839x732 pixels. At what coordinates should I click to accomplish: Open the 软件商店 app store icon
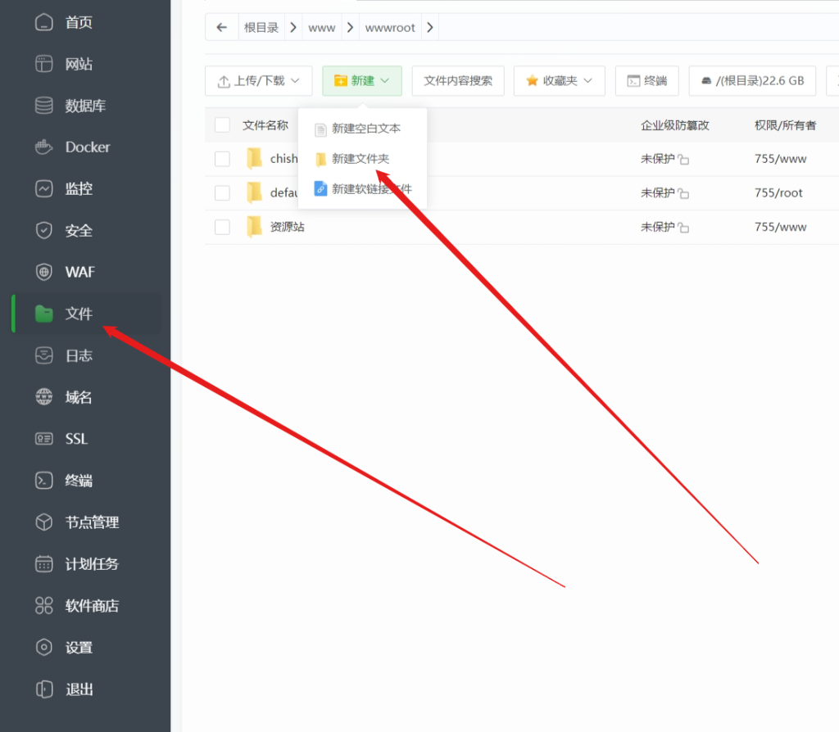[x=44, y=606]
